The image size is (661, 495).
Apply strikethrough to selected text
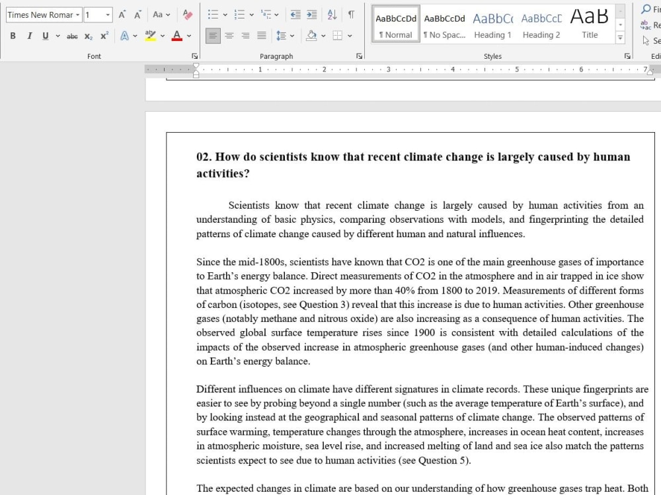tap(72, 36)
